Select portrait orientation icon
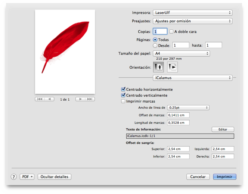The height and width of the screenshot is (194, 248). pyautogui.click(x=158, y=67)
